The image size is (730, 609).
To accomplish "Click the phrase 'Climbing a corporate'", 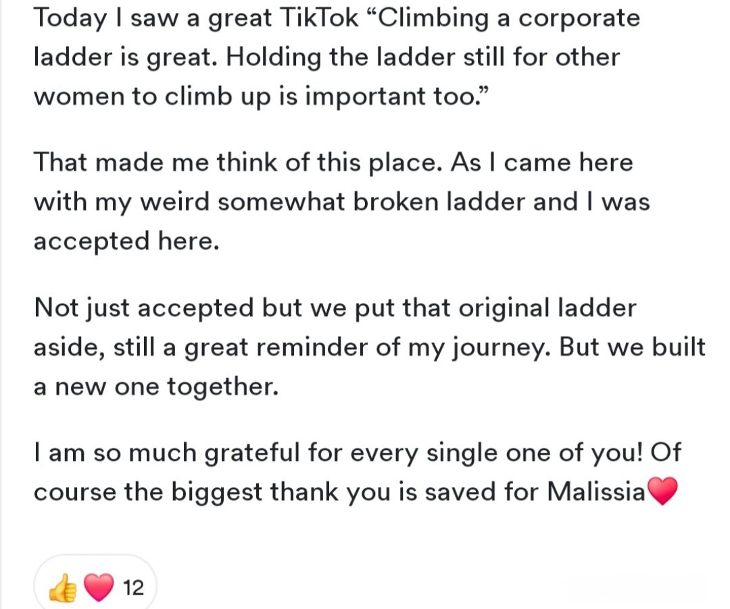I will tap(510, 18).
